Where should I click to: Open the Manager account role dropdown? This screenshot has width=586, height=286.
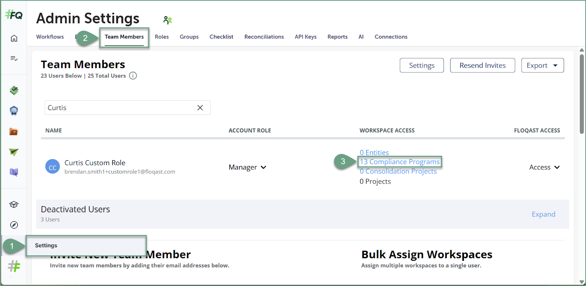point(247,167)
